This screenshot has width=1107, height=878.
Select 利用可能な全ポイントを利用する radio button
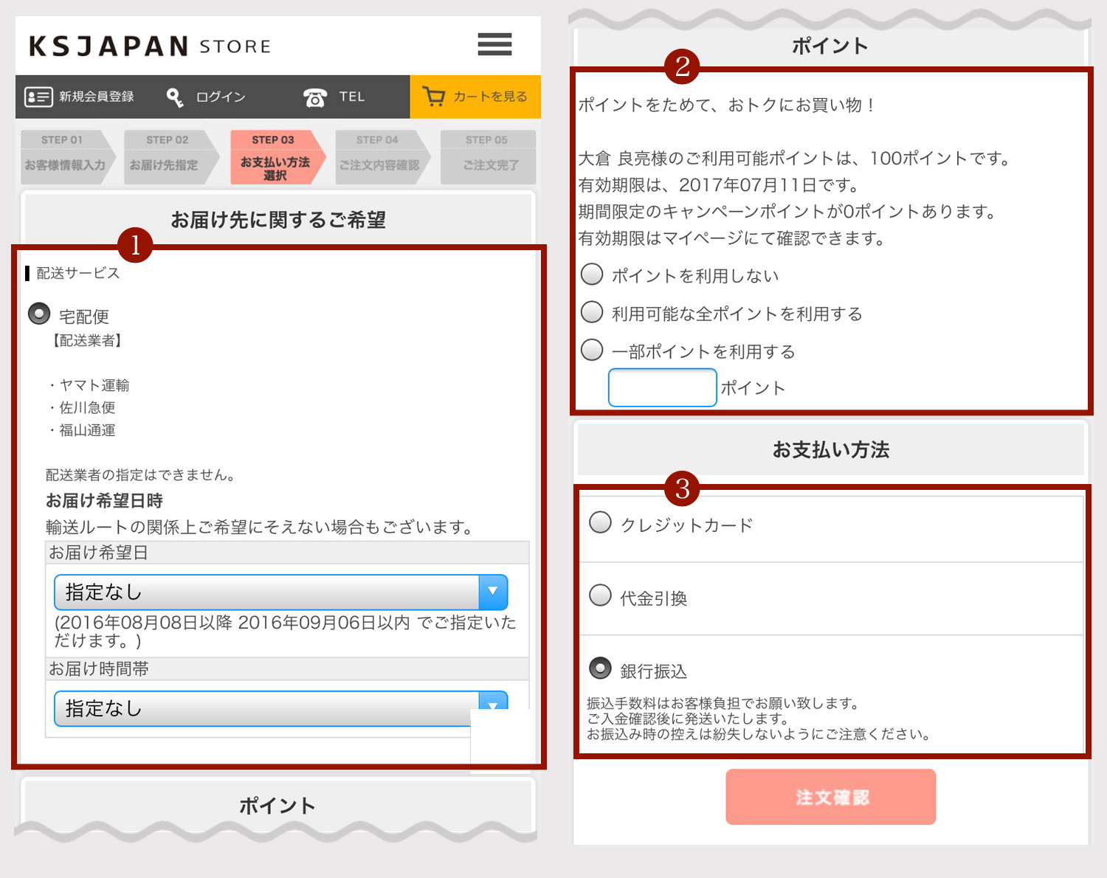(592, 312)
